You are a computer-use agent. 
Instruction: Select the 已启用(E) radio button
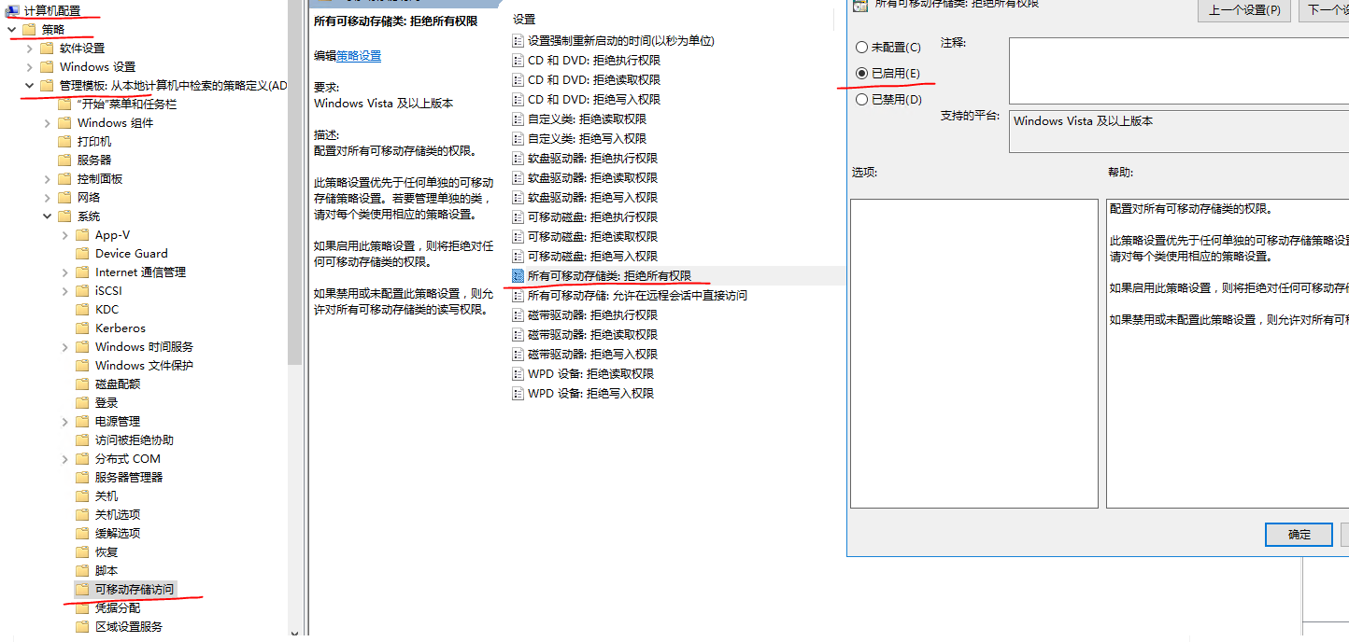861,73
